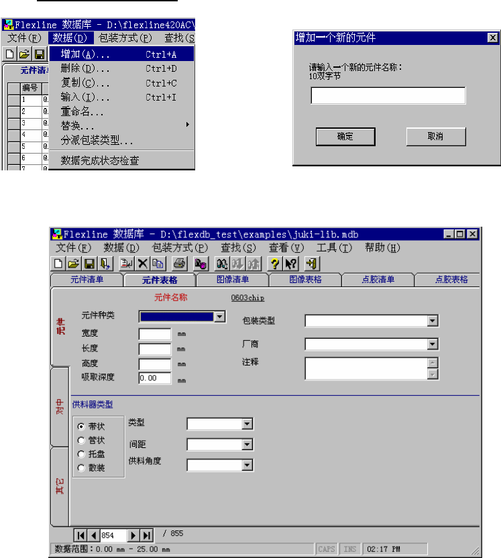Go to first record button
The height and width of the screenshot is (558, 501).
tap(80, 535)
